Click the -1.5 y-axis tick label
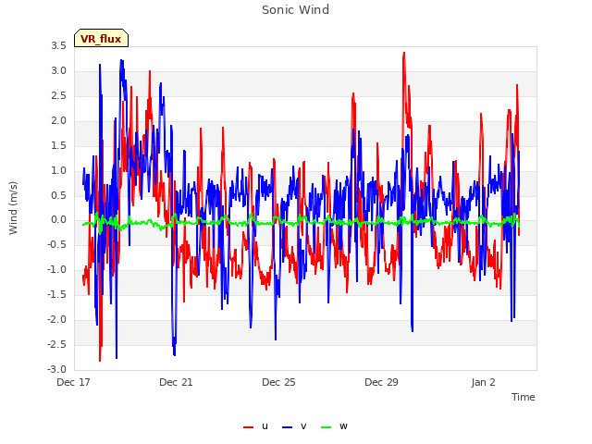The height and width of the screenshot is (444, 592). (x=56, y=294)
